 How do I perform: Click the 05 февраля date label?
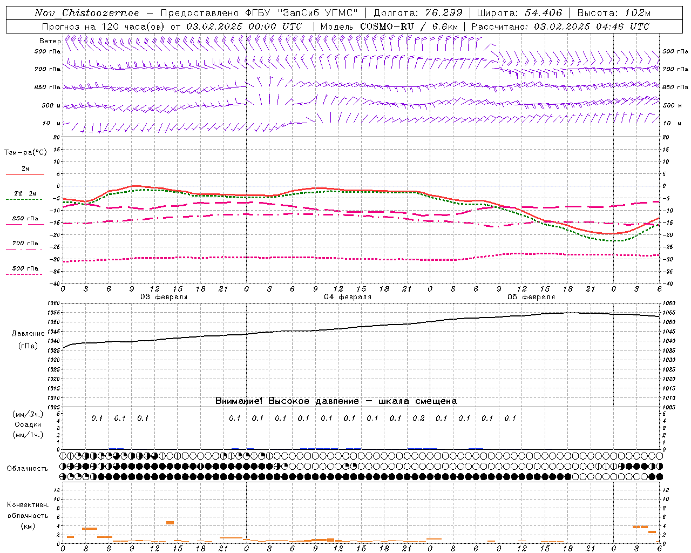531,297
